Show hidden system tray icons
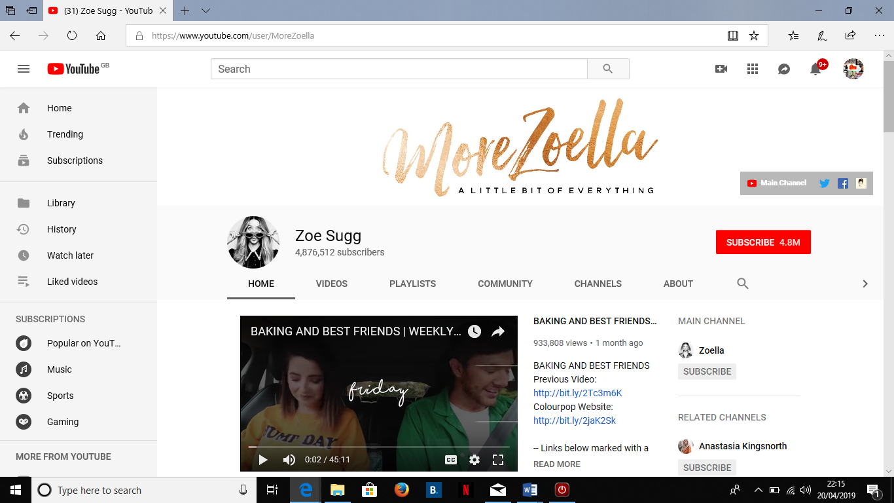894x503 pixels. coord(759,490)
